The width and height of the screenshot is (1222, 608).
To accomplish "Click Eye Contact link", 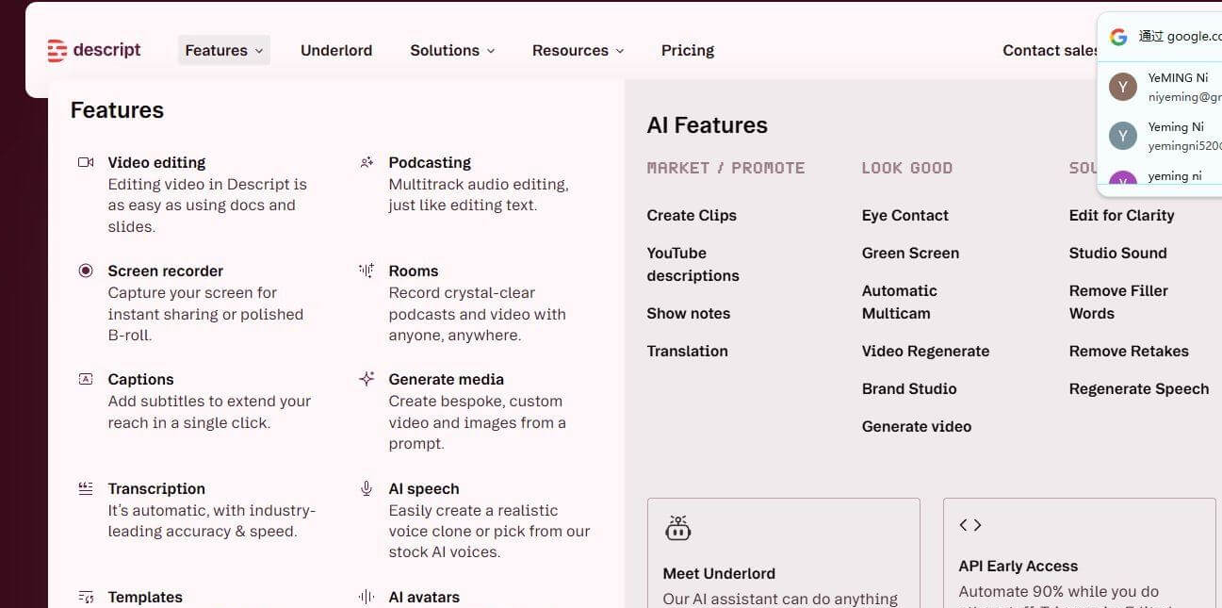I will (x=904, y=215).
